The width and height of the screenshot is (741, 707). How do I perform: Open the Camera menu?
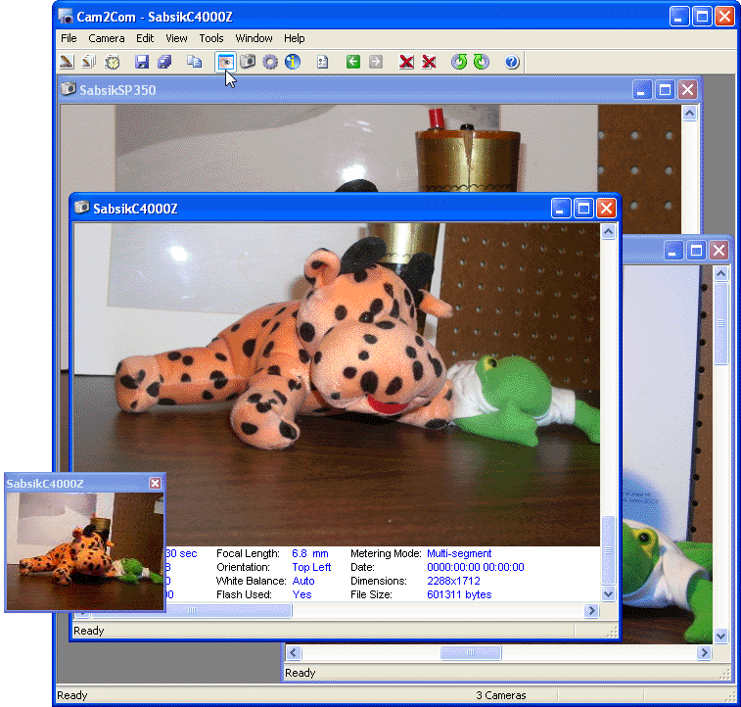[107, 38]
